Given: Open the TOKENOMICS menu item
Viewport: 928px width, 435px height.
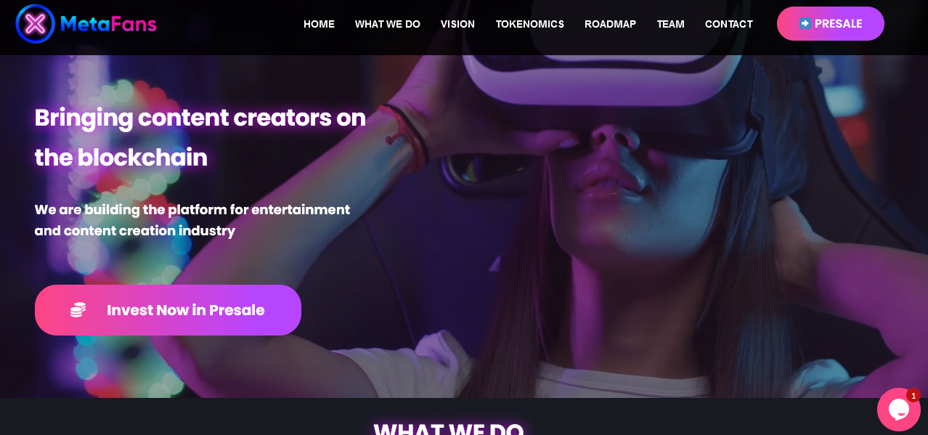Looking at the screenshot, I should 530,24.
